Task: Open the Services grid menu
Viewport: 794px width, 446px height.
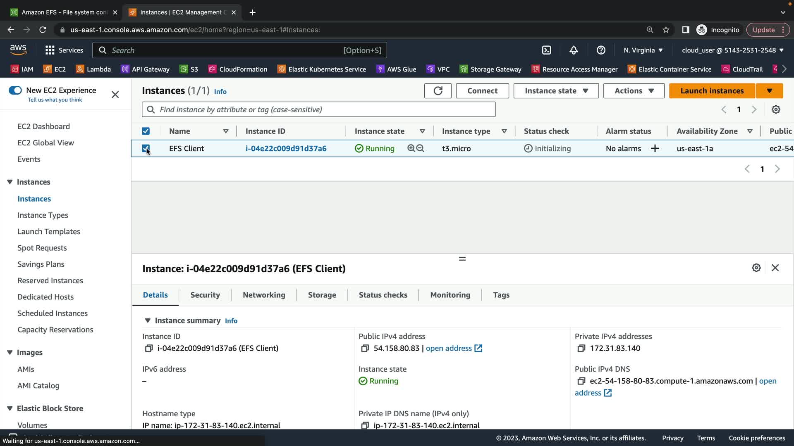Action: click(50, 50)
